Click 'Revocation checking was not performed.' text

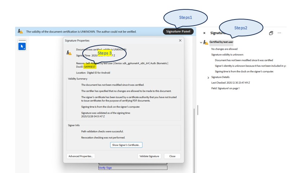[103, 138]
